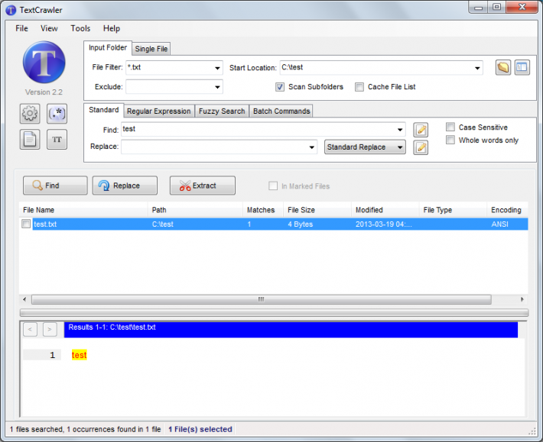Click the TT text icon button
Screen dimensions: 543x442
click(x=57, y=139)
